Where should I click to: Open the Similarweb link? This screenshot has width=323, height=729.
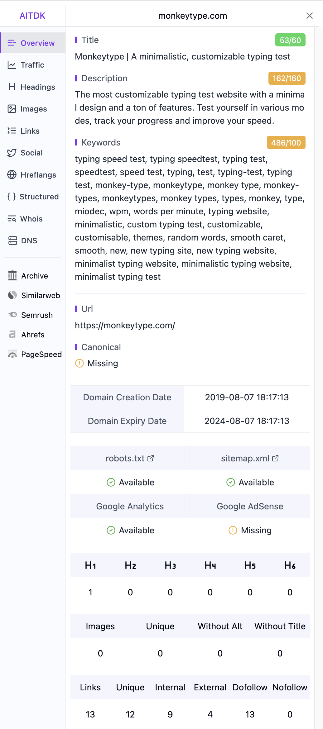(34, 295)
